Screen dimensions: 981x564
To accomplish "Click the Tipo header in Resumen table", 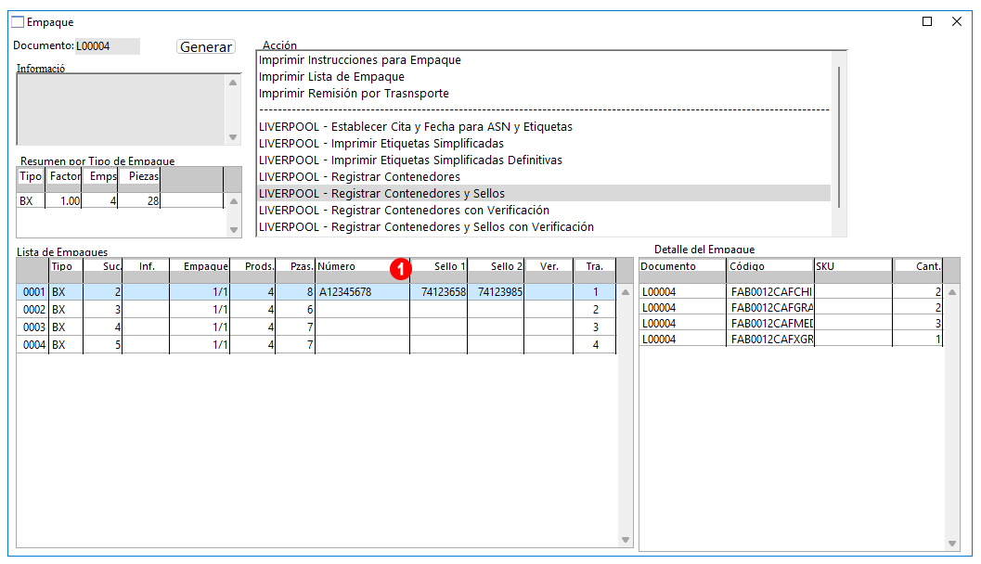I will (30, 179).
